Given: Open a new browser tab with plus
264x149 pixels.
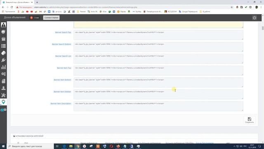Looking at the screenshot, I should 37,2.
